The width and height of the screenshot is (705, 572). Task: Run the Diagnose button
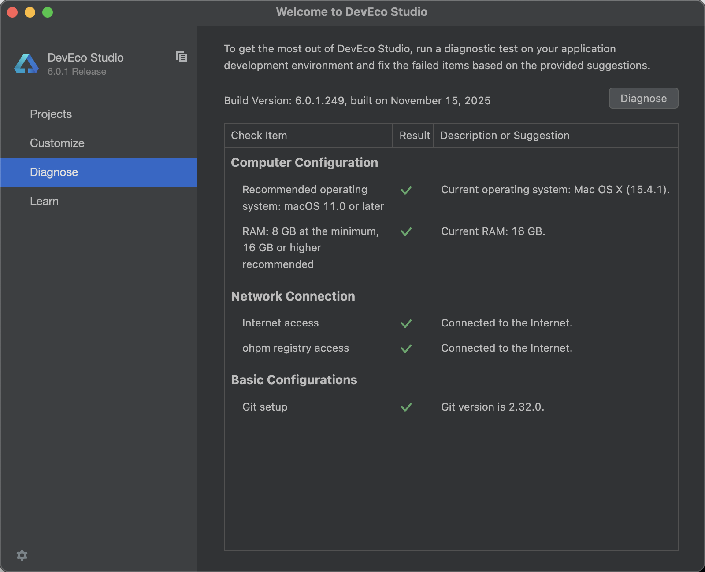pos(643,98)
